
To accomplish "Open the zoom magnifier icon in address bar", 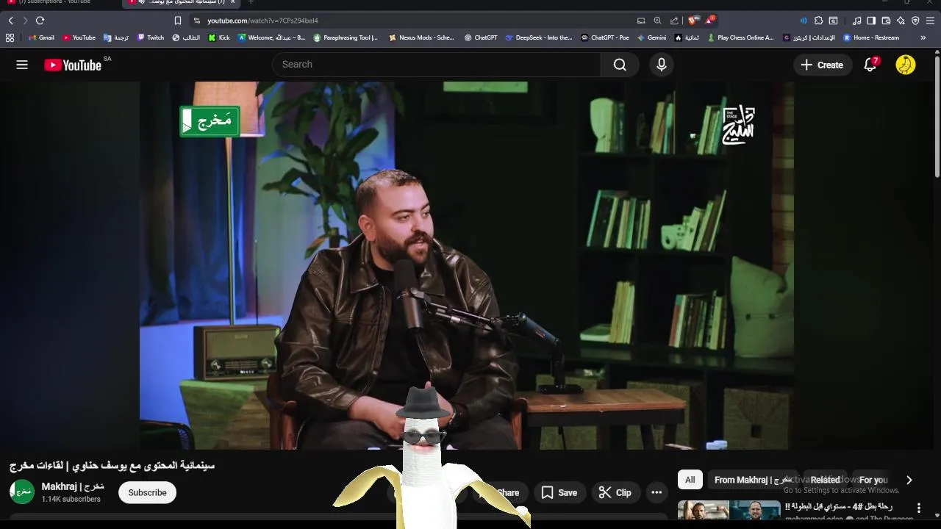I will [657, 21].
